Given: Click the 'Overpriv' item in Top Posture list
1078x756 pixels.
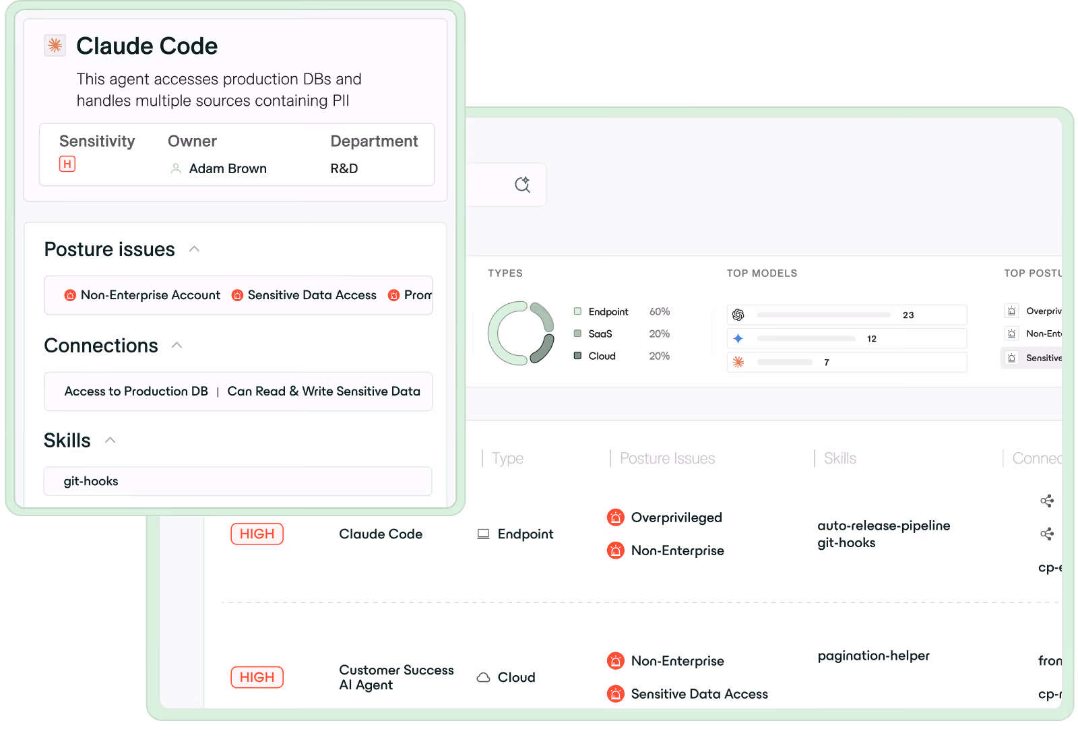Looking at the screenshot, I should 1044,311.
